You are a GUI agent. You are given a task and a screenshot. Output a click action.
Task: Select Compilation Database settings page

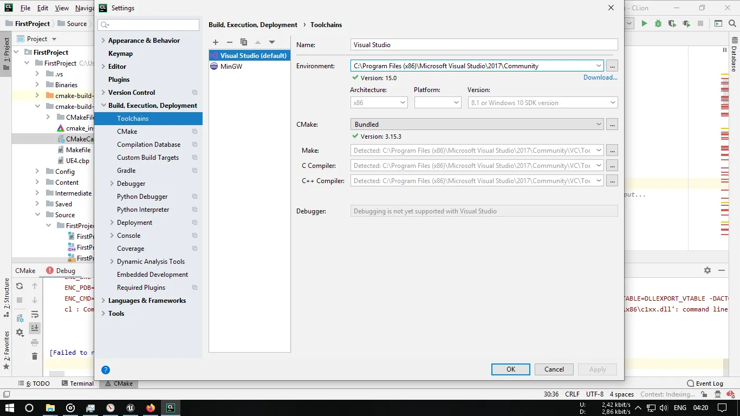pos(148,145)
